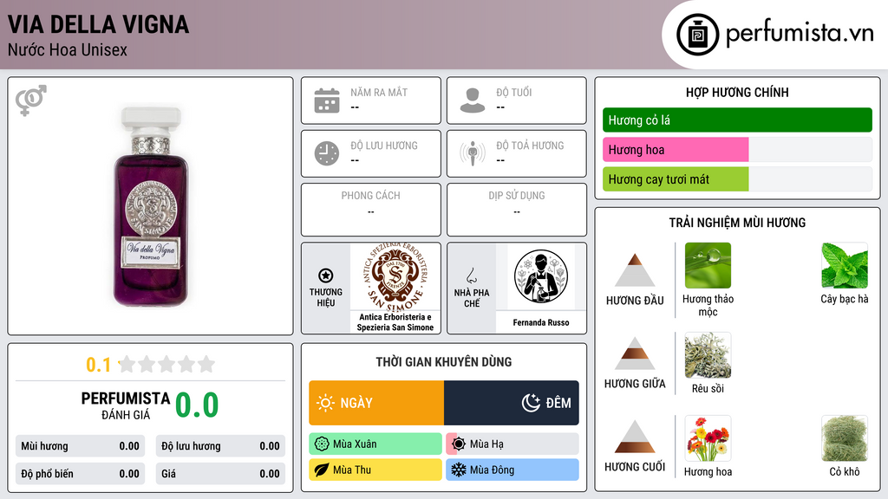The width and height of the screenshot is (888, 499).
Task: Click the snowflake icon beside Mùa Đông
Action: coord(459,470)
